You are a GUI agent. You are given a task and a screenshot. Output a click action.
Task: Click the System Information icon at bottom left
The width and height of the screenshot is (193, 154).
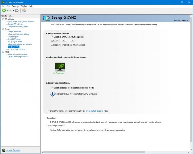click(3, 150)
